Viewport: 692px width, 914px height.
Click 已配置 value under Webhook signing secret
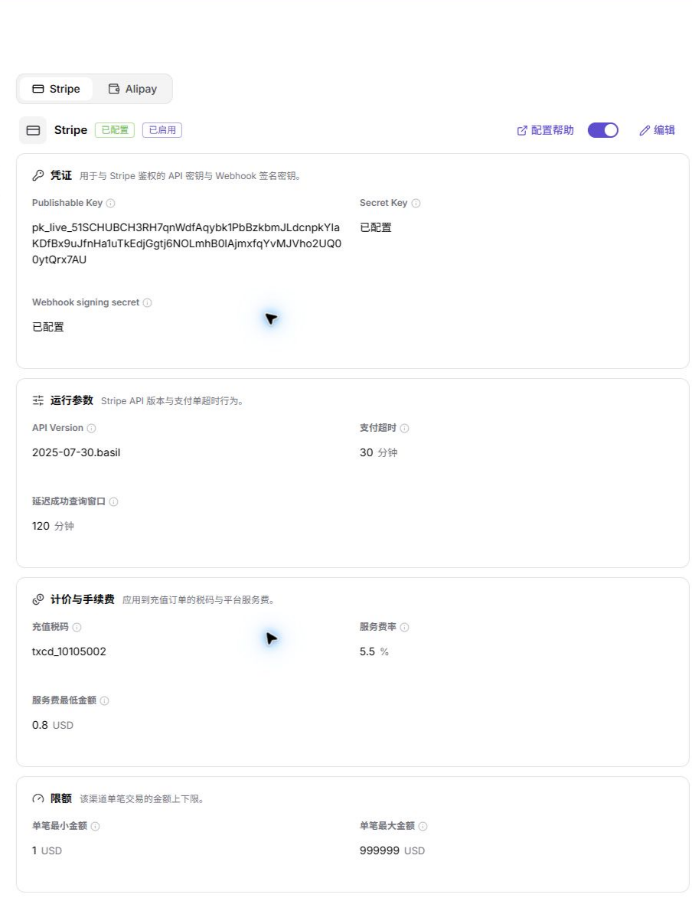(x=47, y=328)
